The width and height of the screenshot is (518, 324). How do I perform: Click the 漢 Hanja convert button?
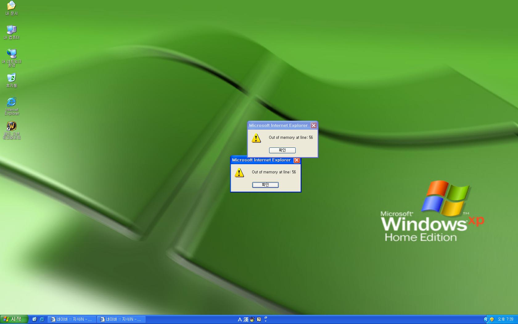click(x=246, y=320)
